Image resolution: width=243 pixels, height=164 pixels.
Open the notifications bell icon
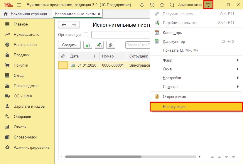click(142, 5)
